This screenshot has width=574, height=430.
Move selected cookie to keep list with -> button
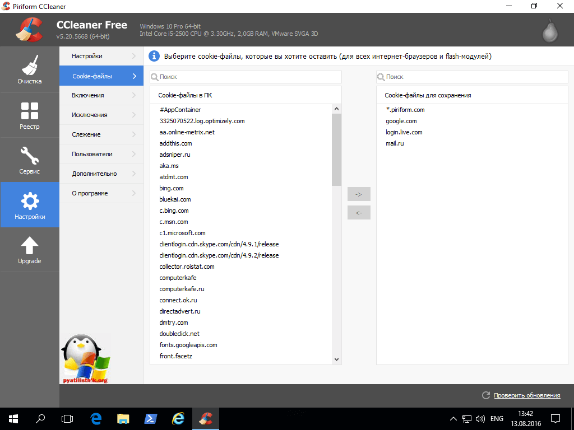pos(359,194)
